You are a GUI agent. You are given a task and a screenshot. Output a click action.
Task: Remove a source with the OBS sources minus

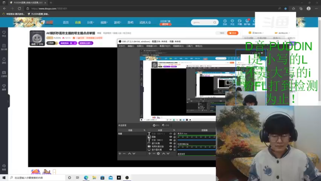click(154, 154)
